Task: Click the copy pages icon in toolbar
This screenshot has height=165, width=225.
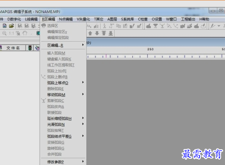Action: tap(118, 26)
